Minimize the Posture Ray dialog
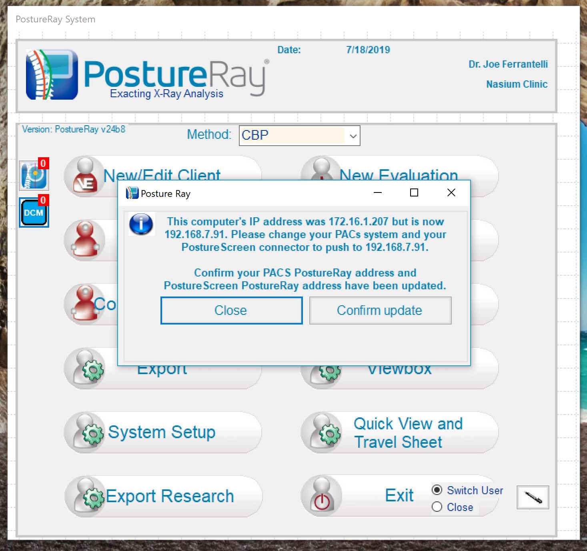 click(x=378, y=193)
